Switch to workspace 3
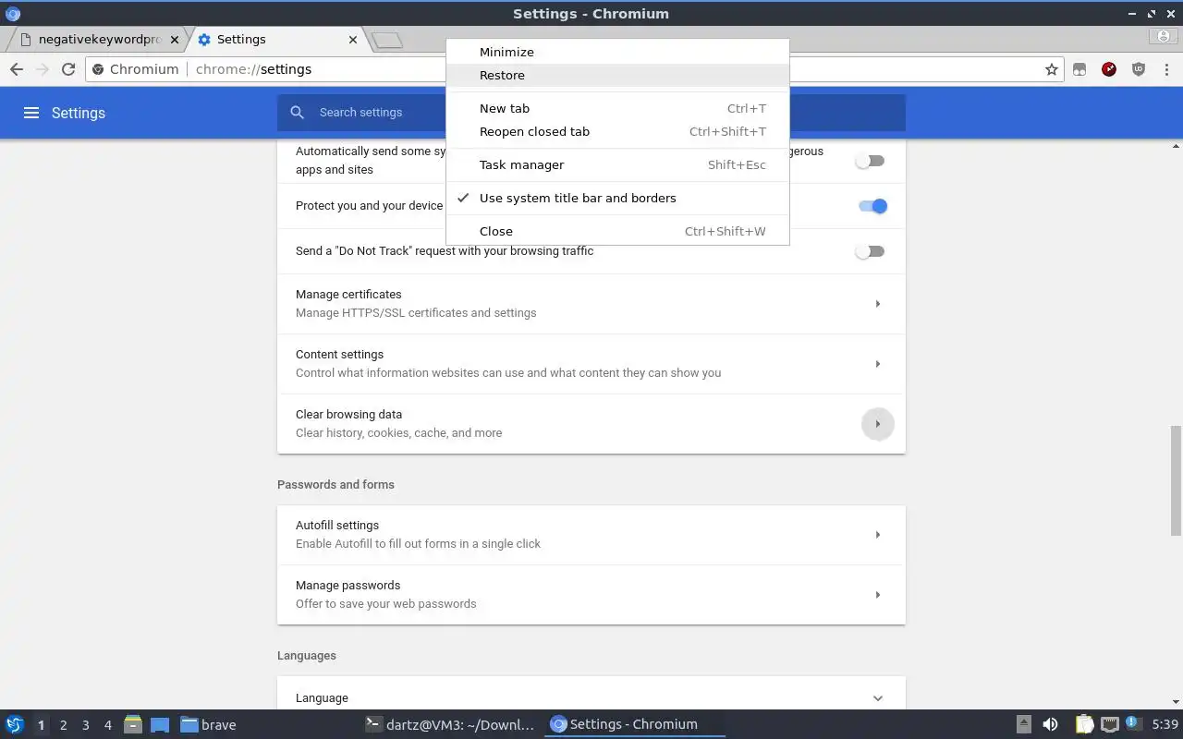This screenshot has height=739, width=1183. click(x=85, y=725)
